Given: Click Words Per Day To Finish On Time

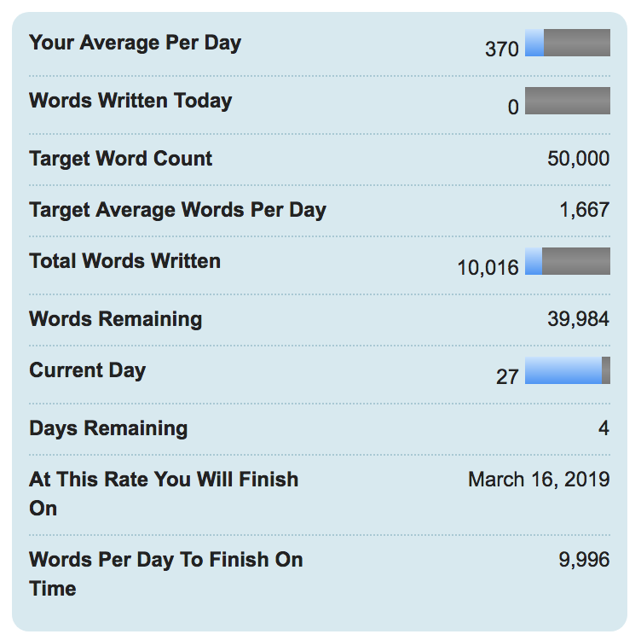Looking at the screenshot, I should click(166, 574).
